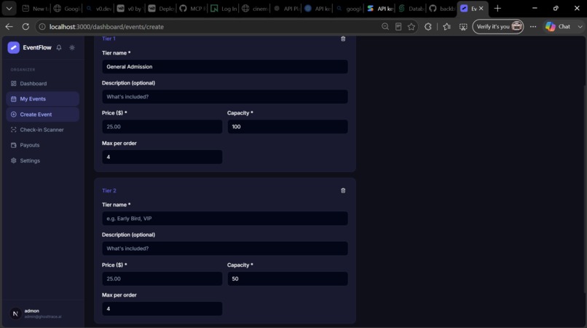Viewport: 587px width, 328px height.
Task: Switch to the Log In tab
Action: (224, 8)
